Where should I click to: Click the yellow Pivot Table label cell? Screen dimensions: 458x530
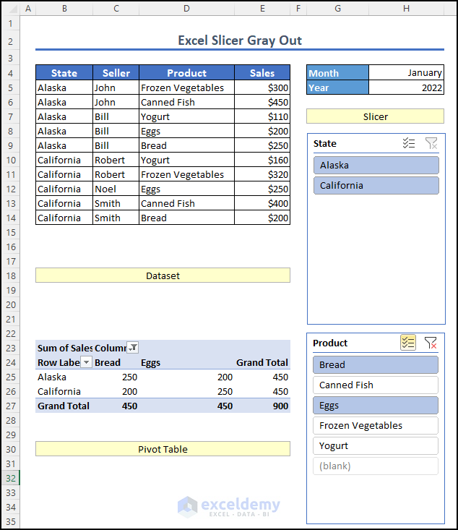click(163, 449)
